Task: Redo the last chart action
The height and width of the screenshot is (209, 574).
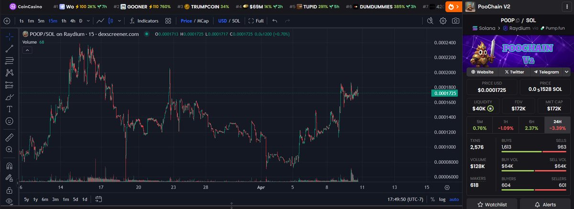Action: [x=287, y=21]
